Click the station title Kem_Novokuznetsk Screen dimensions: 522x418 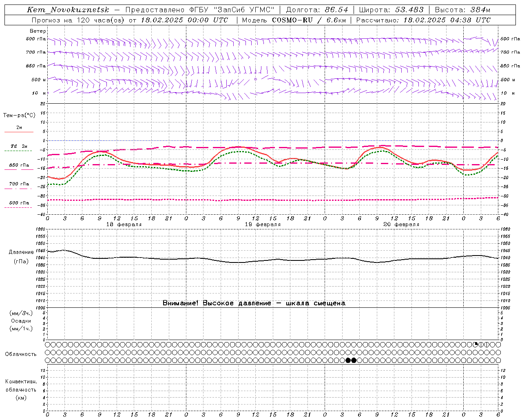pos(68,10)
